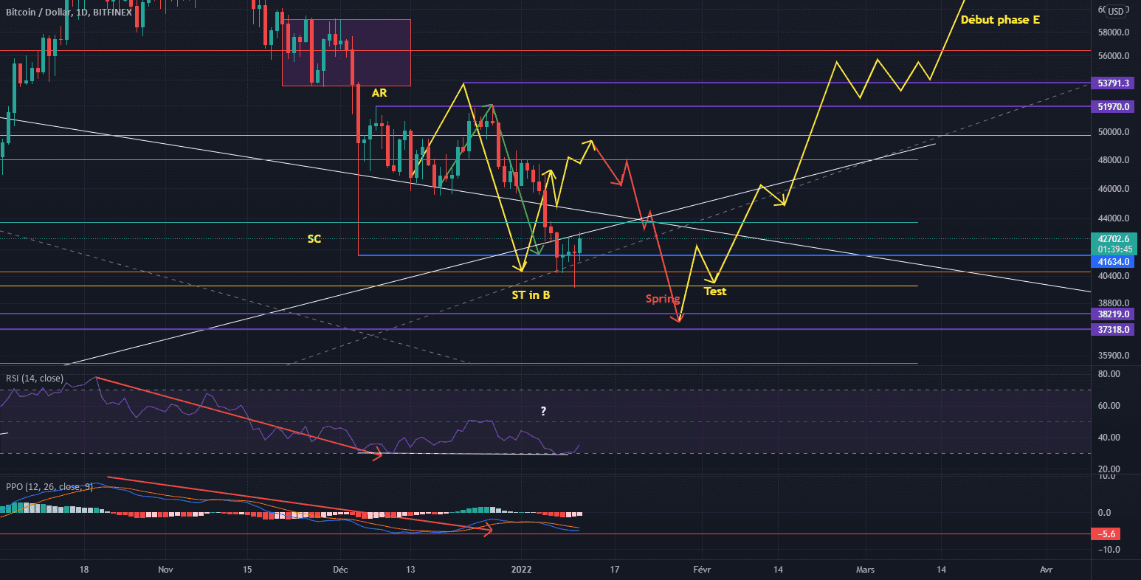Click the 44000.0 price axis tick
The image size is (1141, 580).
[x=1114, y=218]
